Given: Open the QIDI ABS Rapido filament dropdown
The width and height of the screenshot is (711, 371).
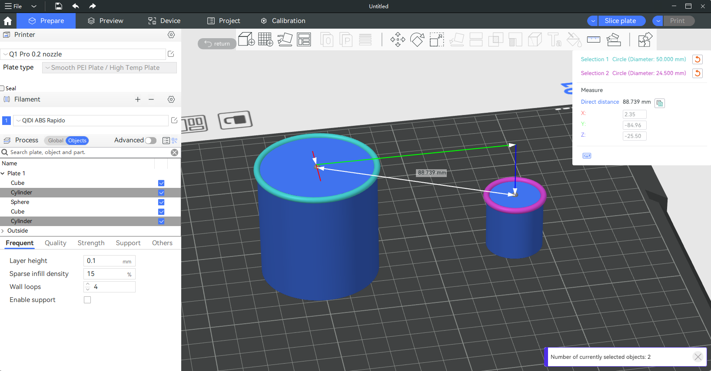Looking at the screenshot, I should (91, 121).
